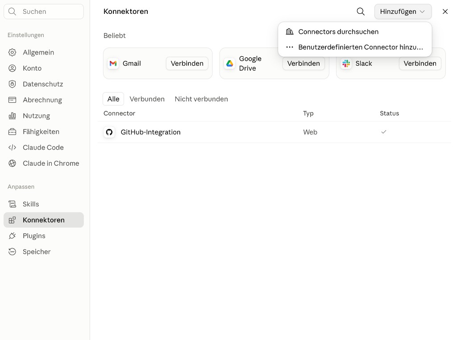
Task: Open Fähigkeiten settings
Action: pyautogui.click(x=44, y=132)
